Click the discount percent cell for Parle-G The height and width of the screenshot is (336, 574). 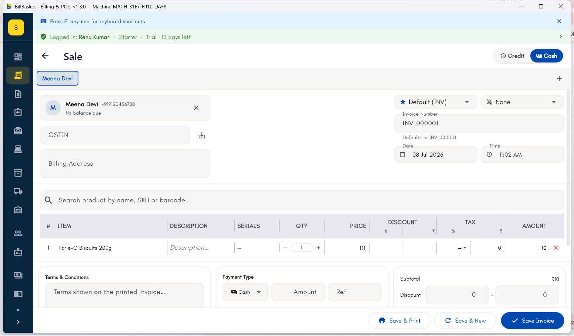tap(386, 248)
